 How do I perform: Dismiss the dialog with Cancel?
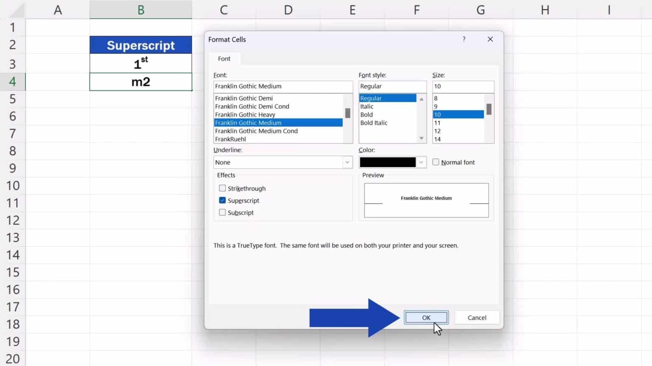pos(477,317)
